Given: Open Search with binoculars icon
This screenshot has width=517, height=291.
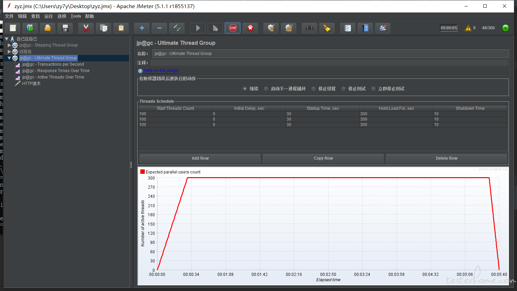Looking at the screenshot, I should click(310, 28).
